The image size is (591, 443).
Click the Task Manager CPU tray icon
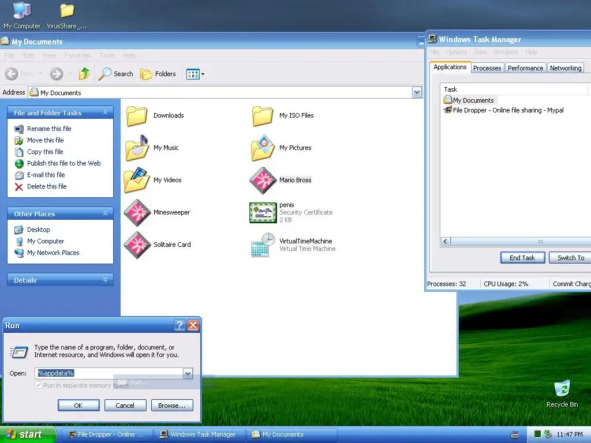tap(537, 434)
